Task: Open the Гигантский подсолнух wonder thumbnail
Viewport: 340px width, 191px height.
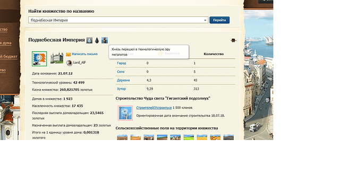Action: [125, 113]
